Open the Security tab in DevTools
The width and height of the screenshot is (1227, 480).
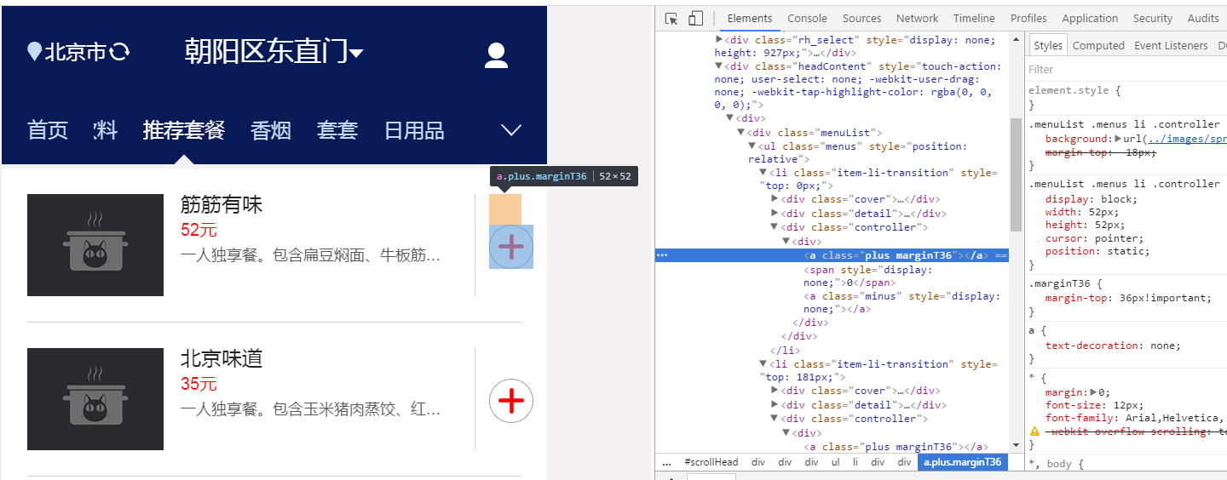point(1153,18)
